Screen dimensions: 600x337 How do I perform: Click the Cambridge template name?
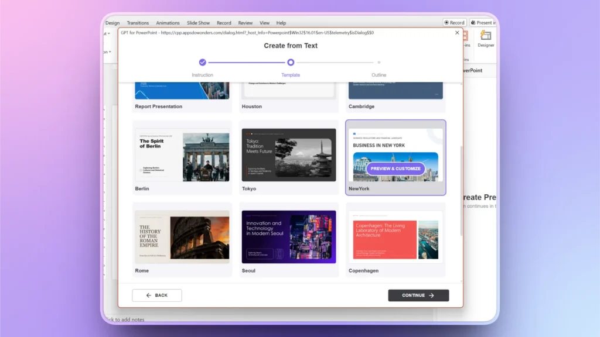pyautogui.click(x=361, y=106)
